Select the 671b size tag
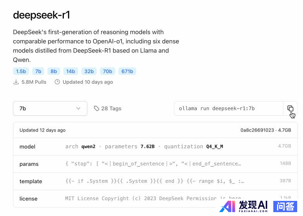Image resolution: width=303 pixels, height=216 pixels. tap(127, 71)
